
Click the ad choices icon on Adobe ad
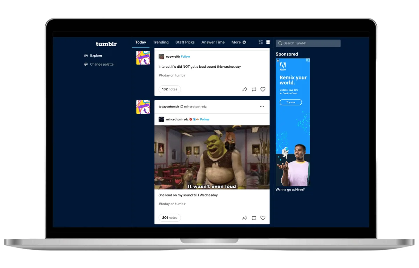(308, 60)
